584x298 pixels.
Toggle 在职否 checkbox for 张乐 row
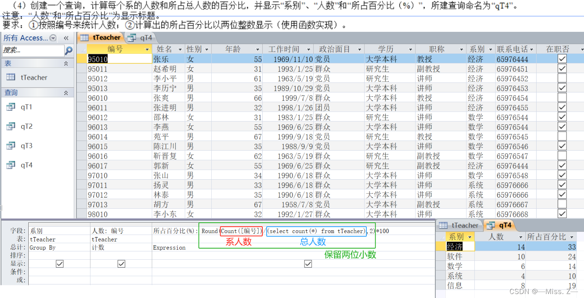[x=562, y=59]
